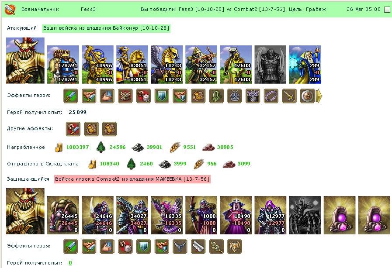This screenshot has width=392, height=268.
Task: Select the frost mage unit with 289 troops
Action: click(305, 65)
